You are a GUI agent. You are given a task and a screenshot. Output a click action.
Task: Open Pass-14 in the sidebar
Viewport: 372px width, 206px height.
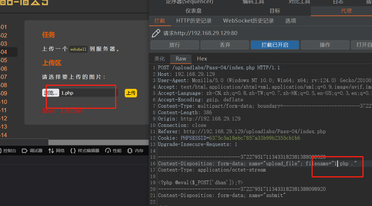4,135
